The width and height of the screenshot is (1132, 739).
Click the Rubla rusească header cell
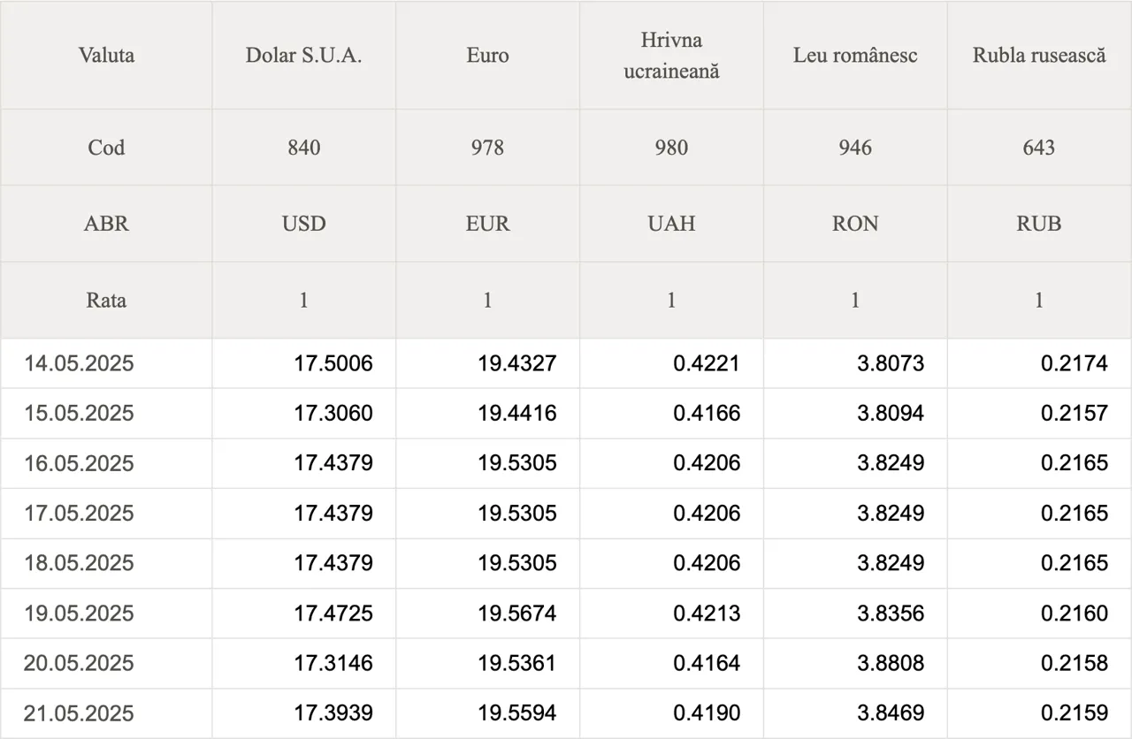pyautogui.click(x=1039, y=55)
